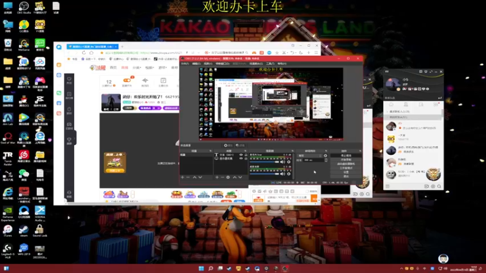Hide the text source via eye icon
The height and width of the screenshot is (273, 486).
pyautogui.click(x=241, y=155)
